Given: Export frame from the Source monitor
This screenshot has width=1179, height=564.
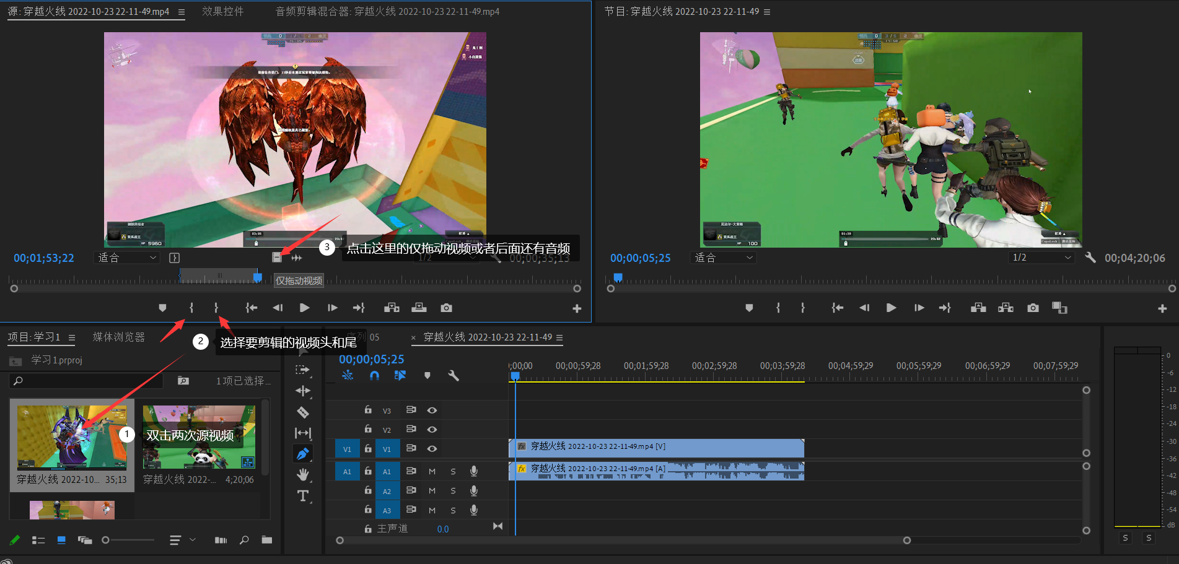Looking at the screenshot, I should pos(446,308).
